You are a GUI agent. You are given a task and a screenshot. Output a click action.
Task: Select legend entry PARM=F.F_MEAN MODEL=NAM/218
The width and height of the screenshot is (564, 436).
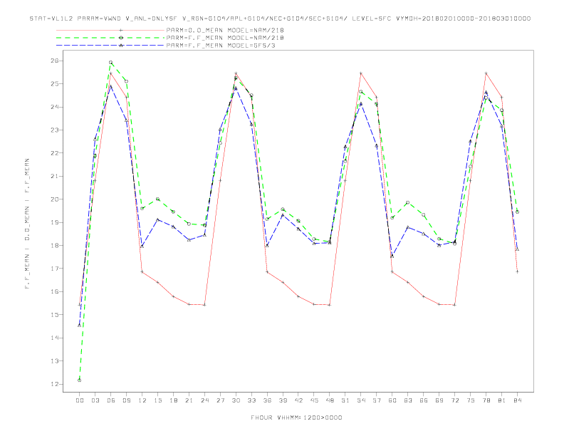[225, 38]
